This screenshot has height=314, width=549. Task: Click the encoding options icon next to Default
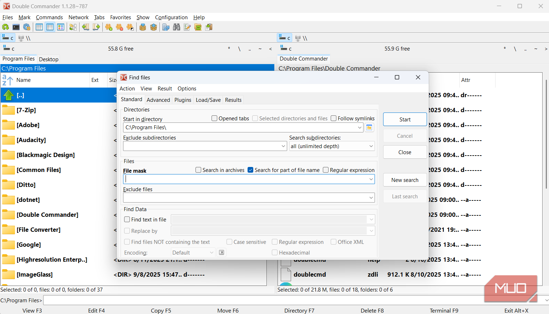pyautogui.click(x=222, y=252)
